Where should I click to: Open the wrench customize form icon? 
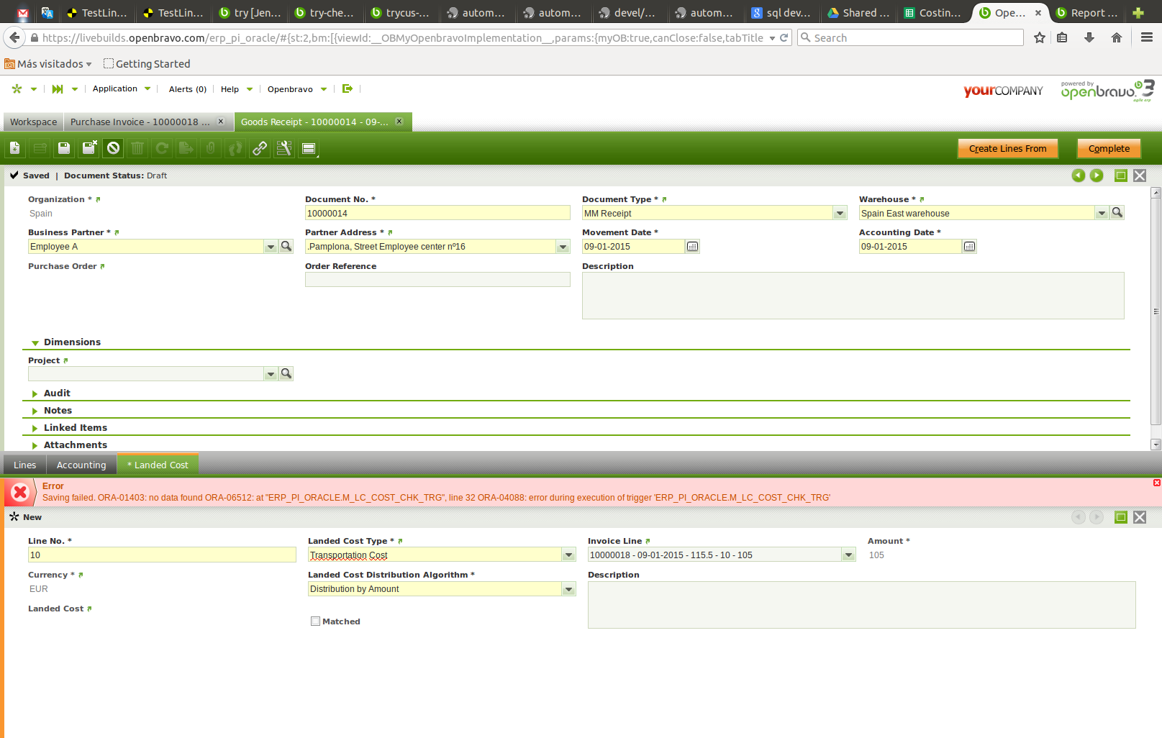coord(284,148)
